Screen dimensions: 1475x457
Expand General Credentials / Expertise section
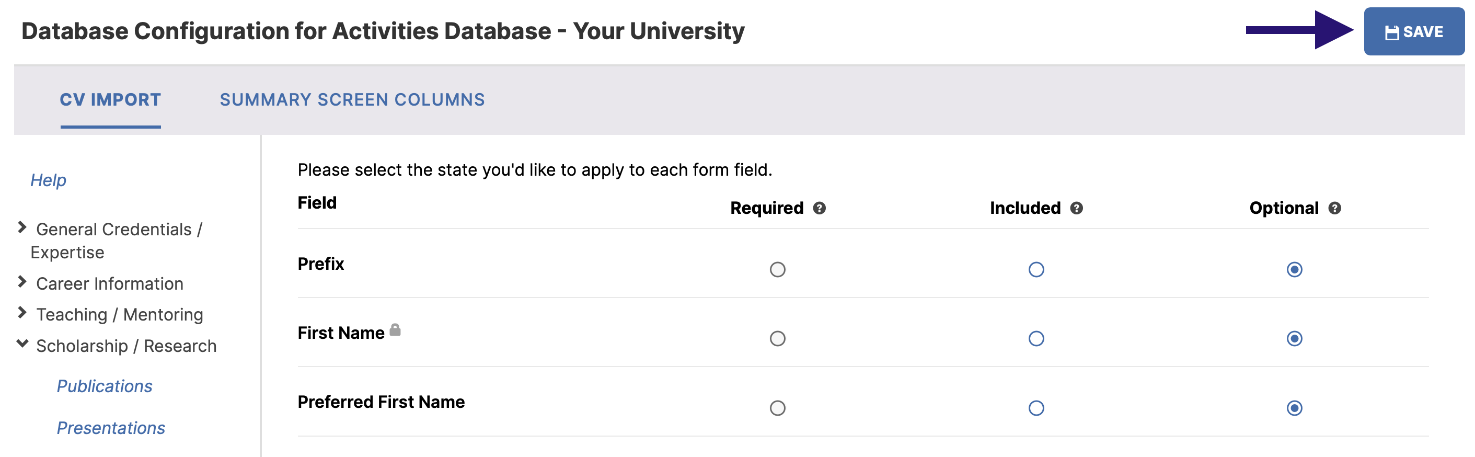point(22,227)
